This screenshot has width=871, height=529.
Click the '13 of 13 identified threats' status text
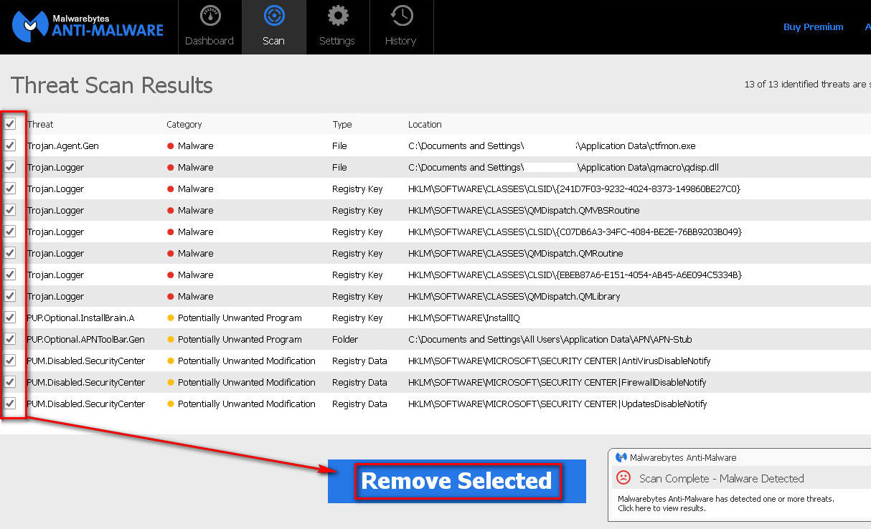point(807,84)
